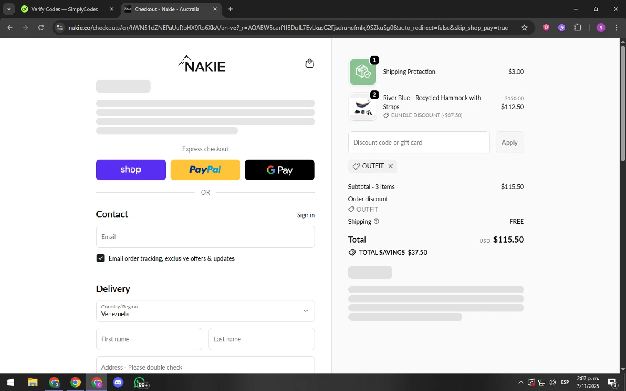Click the ESP keyboard language indicator
This screenshot has width=626, height=391.
(565, 383)
